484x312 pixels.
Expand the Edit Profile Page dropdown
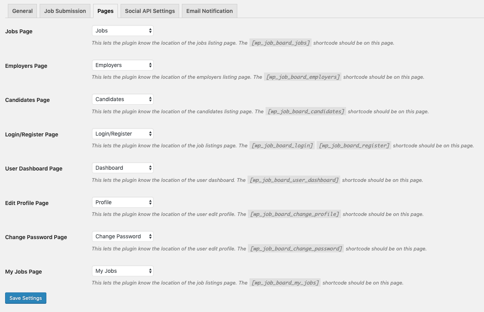123,202
